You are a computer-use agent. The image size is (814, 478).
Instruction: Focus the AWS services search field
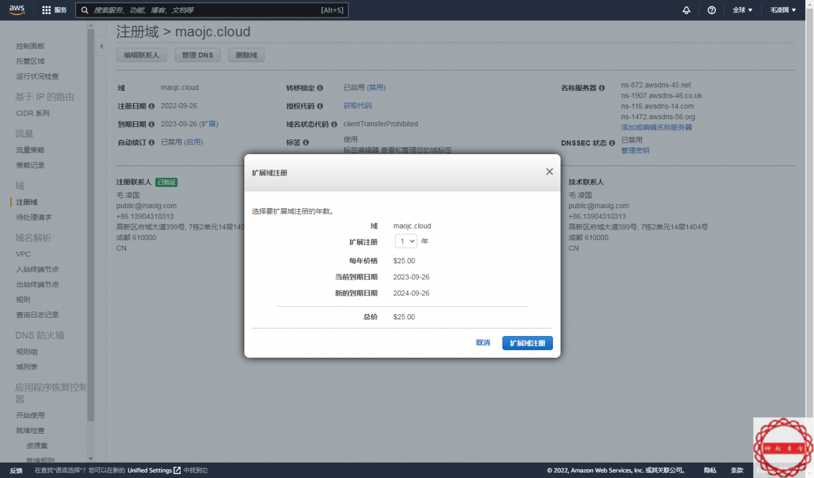click(212, 10)
